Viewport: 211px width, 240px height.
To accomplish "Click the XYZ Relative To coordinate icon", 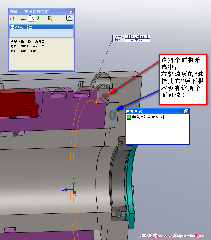I will click(39, 18).
